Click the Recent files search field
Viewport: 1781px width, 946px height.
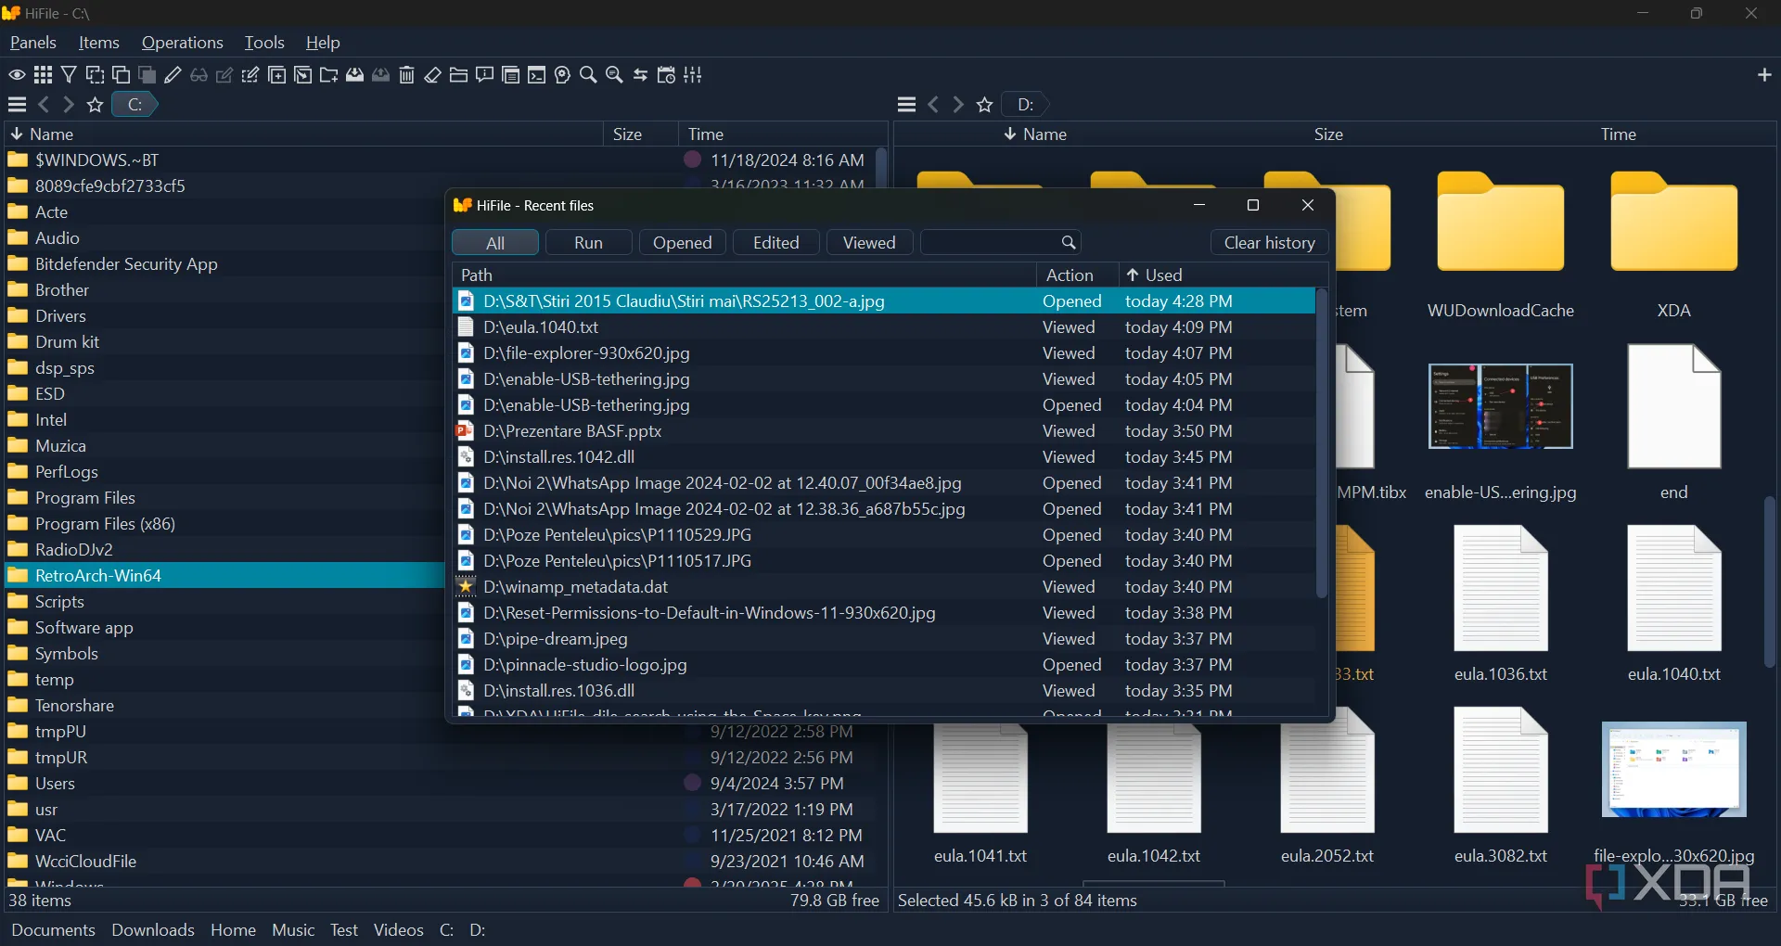(x=1001, y=243)
